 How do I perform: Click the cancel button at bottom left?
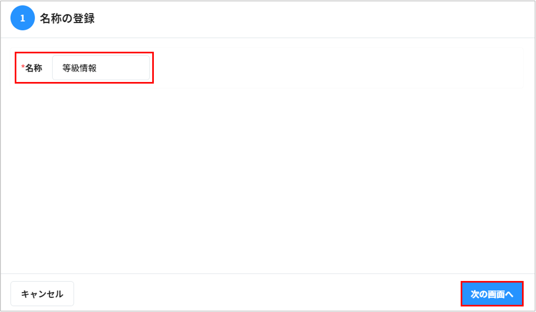click(x=42, y=293)
